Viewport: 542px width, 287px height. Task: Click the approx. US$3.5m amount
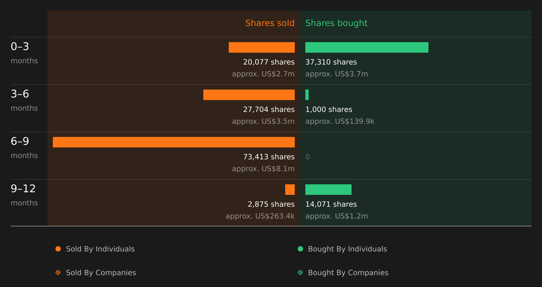(x=263, y=121)
